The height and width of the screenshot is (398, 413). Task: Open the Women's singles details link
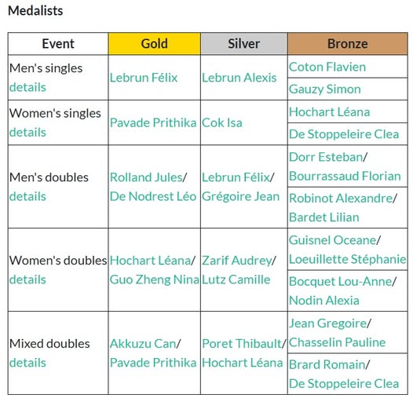tap(27, 132)
